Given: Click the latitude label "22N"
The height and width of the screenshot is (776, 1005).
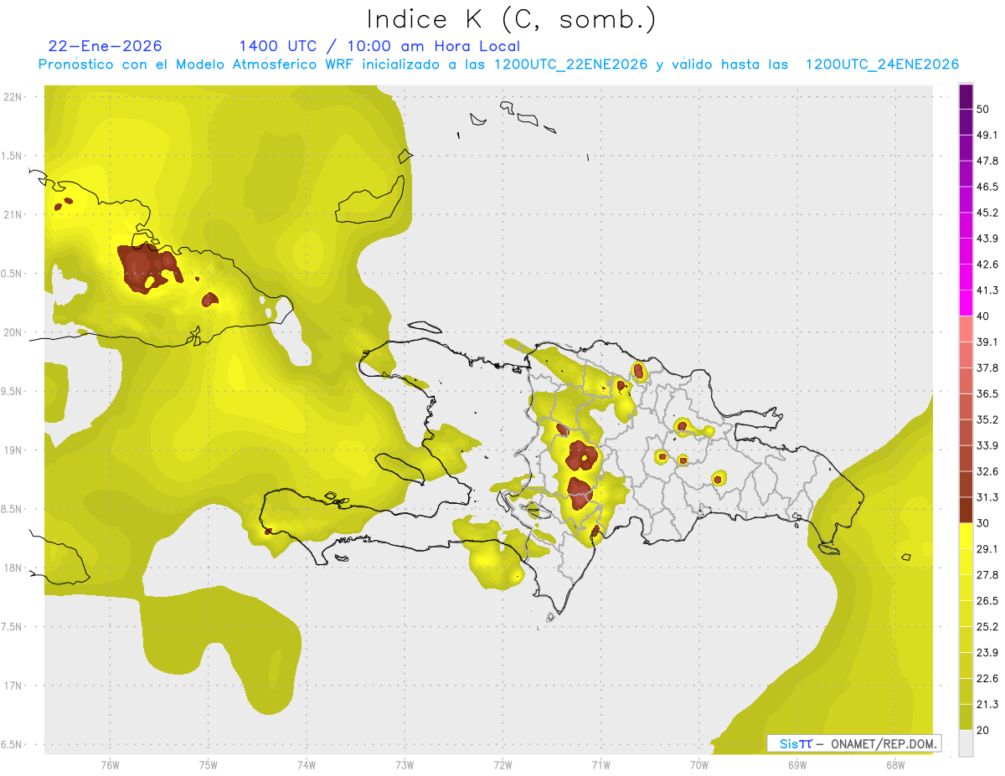Looking at the screenshot, I should point(13,97).
